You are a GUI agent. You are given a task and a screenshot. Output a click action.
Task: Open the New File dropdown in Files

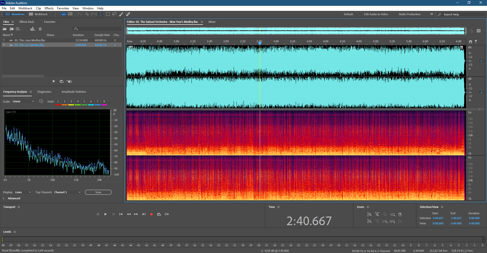pos(18,29)
